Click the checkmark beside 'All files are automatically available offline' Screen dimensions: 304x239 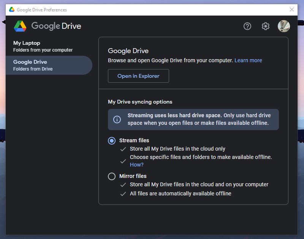122,193
